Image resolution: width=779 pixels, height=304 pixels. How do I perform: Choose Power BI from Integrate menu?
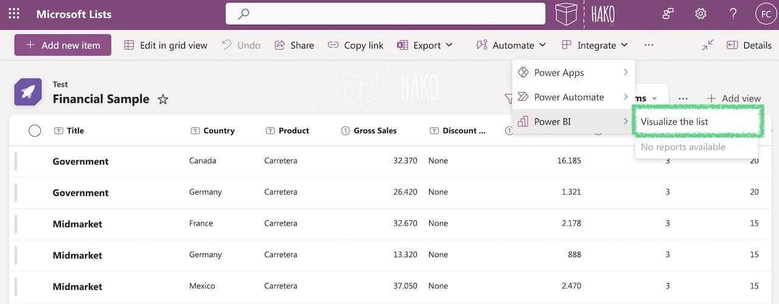573,121
